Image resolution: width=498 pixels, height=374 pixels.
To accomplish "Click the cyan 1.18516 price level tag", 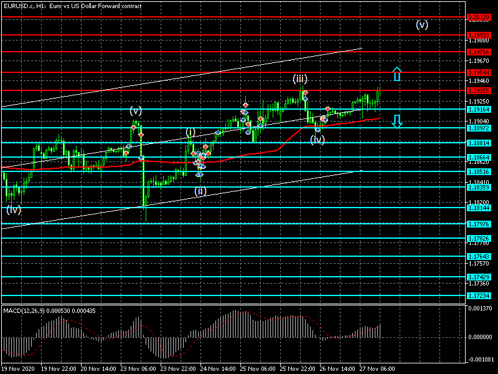I will [x=479, y=172].
